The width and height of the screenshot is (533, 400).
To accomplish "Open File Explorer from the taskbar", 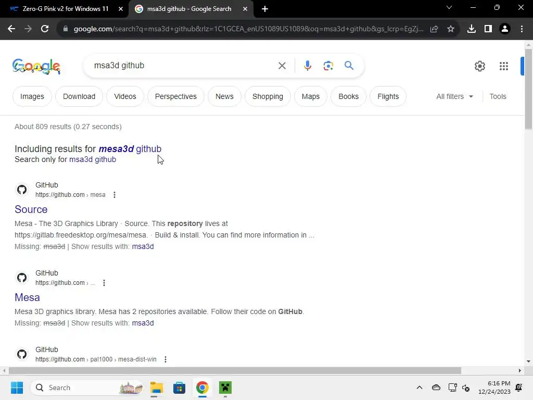I will [x=156, y=387].
